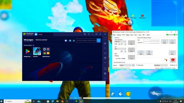
Task: Open the Helpers tab in BlueStacks Tweaker
Action: click(x=128, y=35)
